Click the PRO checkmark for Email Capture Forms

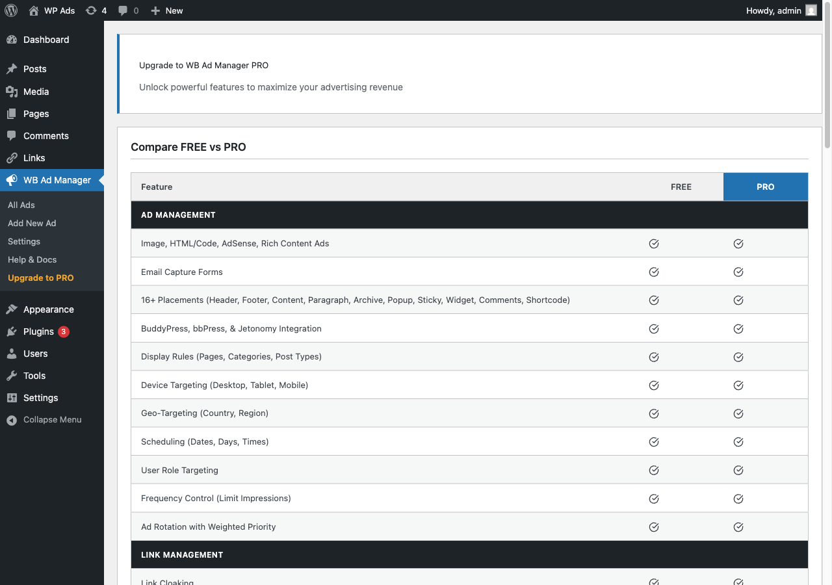click(x=738, y=272)
